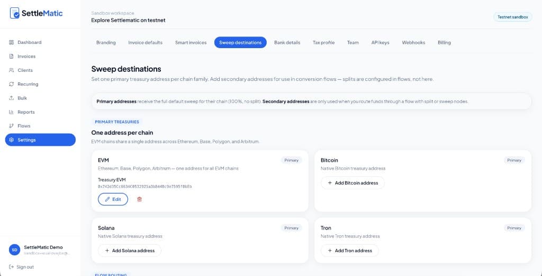This screenshot has height=276, width=542.
Task: Add a Tron address
Action: (349, 251)
